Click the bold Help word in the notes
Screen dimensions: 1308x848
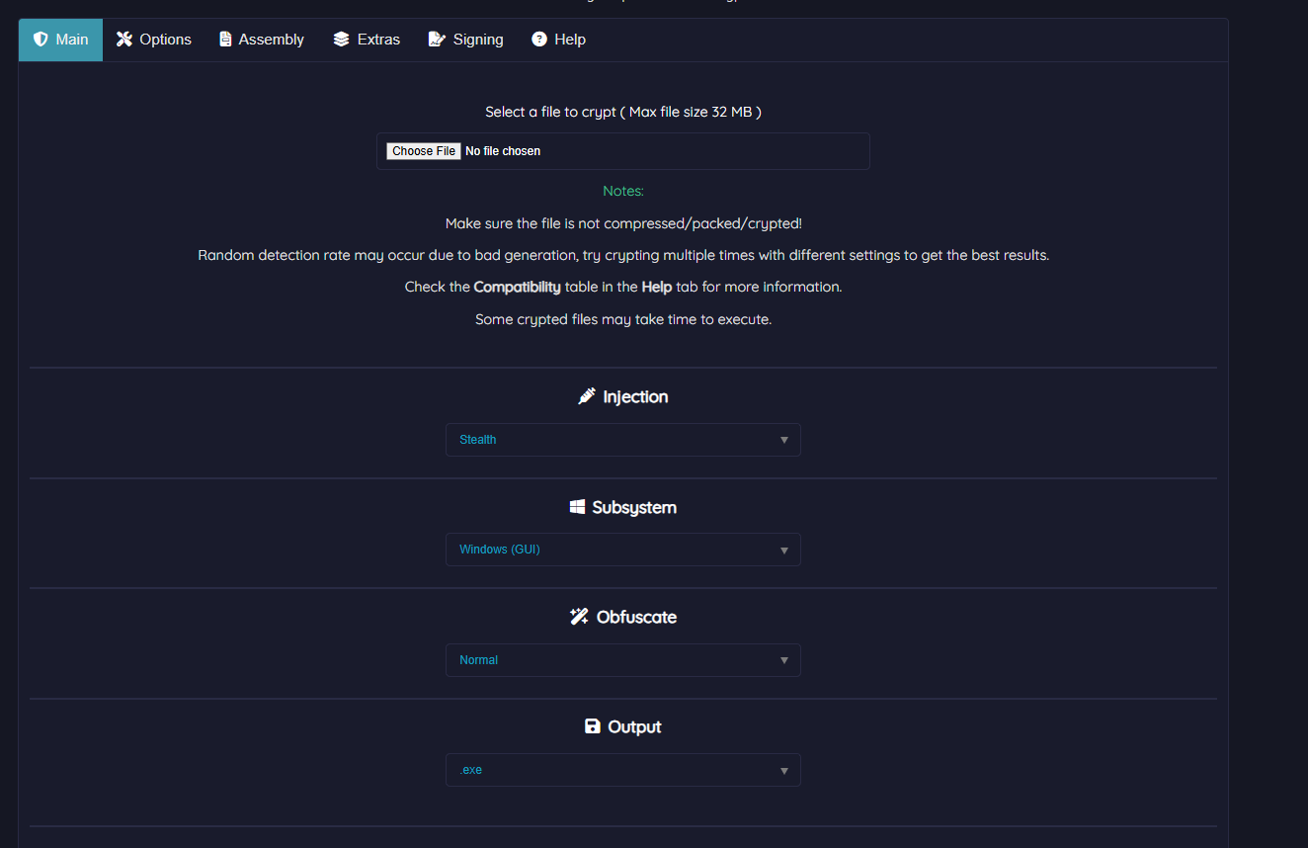(x=656, y=287)
